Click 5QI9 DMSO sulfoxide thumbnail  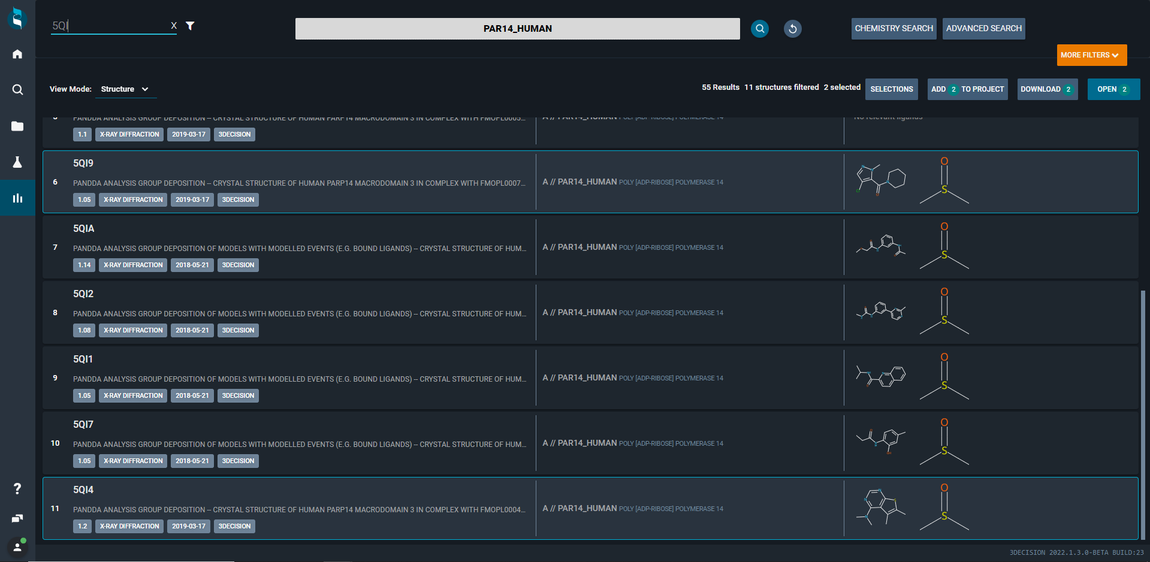tap(944, 180)
